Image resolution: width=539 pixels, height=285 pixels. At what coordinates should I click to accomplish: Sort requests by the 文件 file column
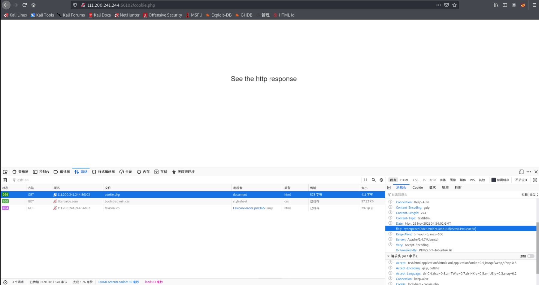coord(167,188)
